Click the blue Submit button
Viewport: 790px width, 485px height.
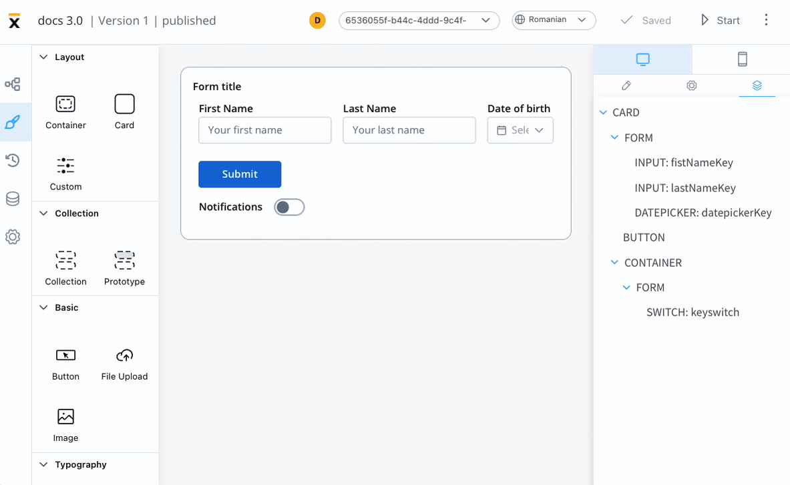(240, 174)
